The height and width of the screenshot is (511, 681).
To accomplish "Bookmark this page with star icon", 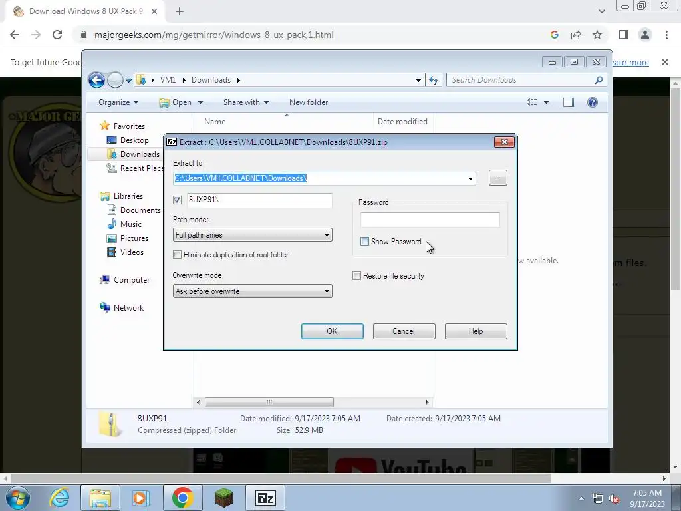I will point(597,35).
